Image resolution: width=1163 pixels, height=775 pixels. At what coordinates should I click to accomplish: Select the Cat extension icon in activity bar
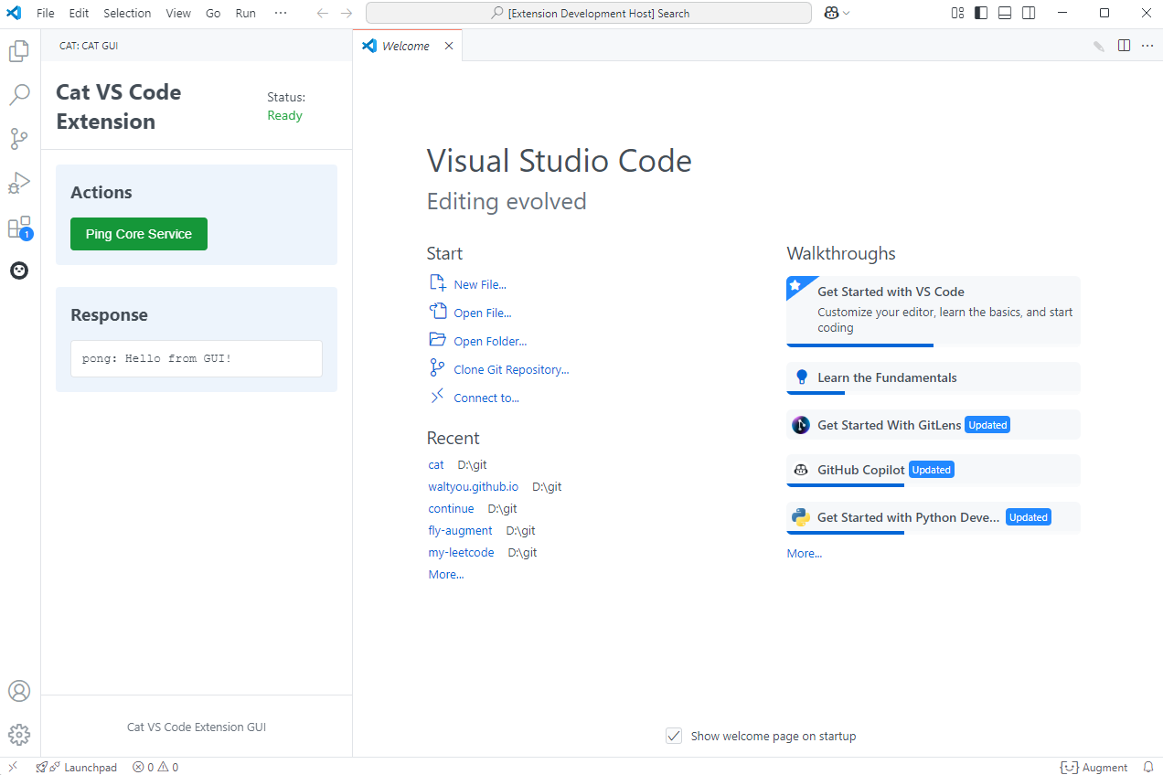click(19, 271)
